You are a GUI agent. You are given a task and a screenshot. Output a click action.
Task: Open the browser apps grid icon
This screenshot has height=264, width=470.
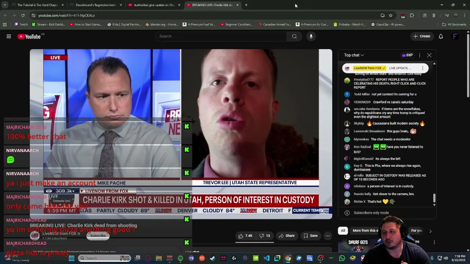point(5,25)
